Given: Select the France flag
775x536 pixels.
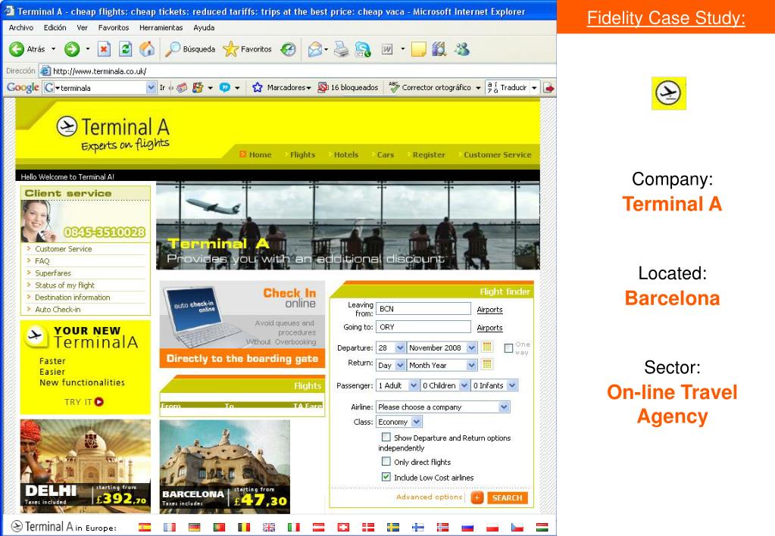Looking at the screenshot, I should click(170, 527).
